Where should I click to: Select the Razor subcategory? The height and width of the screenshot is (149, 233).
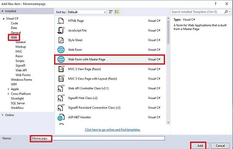click(x=19, y=56)
